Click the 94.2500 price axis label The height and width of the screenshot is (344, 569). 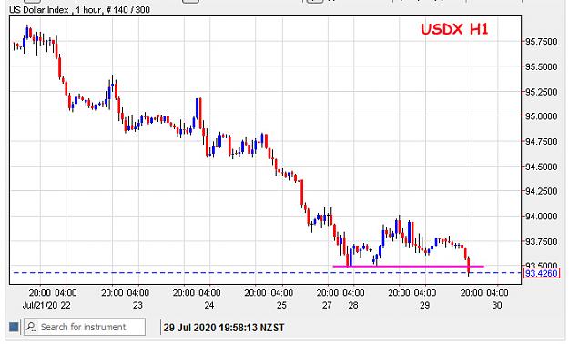point(542,191)
